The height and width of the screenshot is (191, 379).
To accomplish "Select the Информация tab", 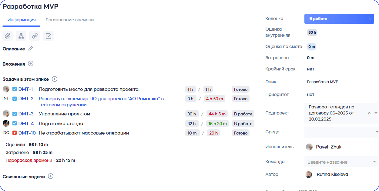I will tap(22, 20).
